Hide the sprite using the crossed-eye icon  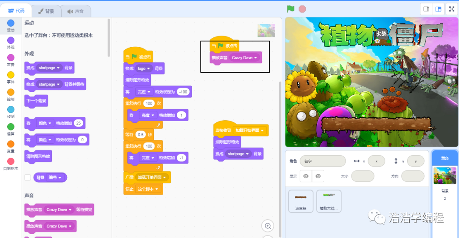pos(318,176)
